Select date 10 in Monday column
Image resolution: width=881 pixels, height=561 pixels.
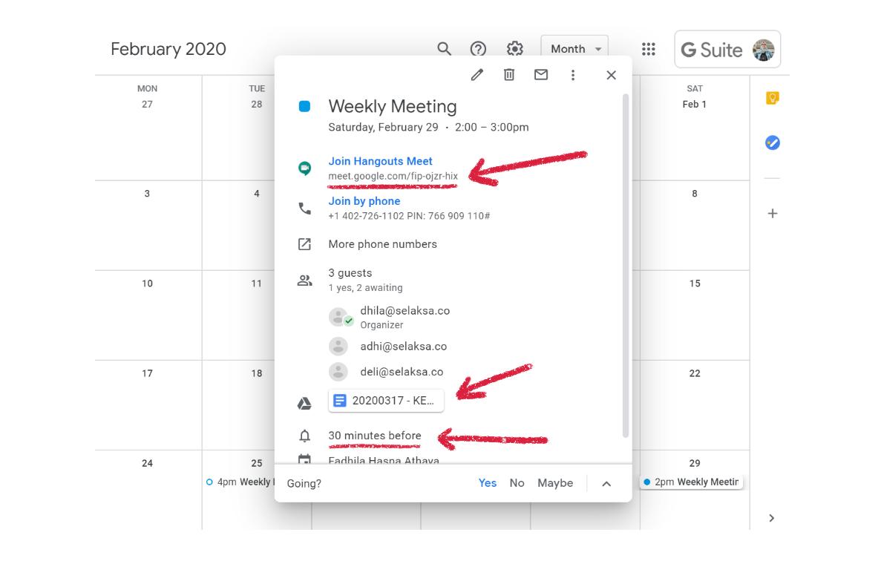147,283
